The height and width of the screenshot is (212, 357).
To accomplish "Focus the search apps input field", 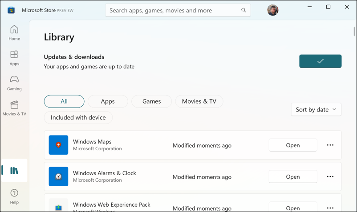I will (178, 10).
